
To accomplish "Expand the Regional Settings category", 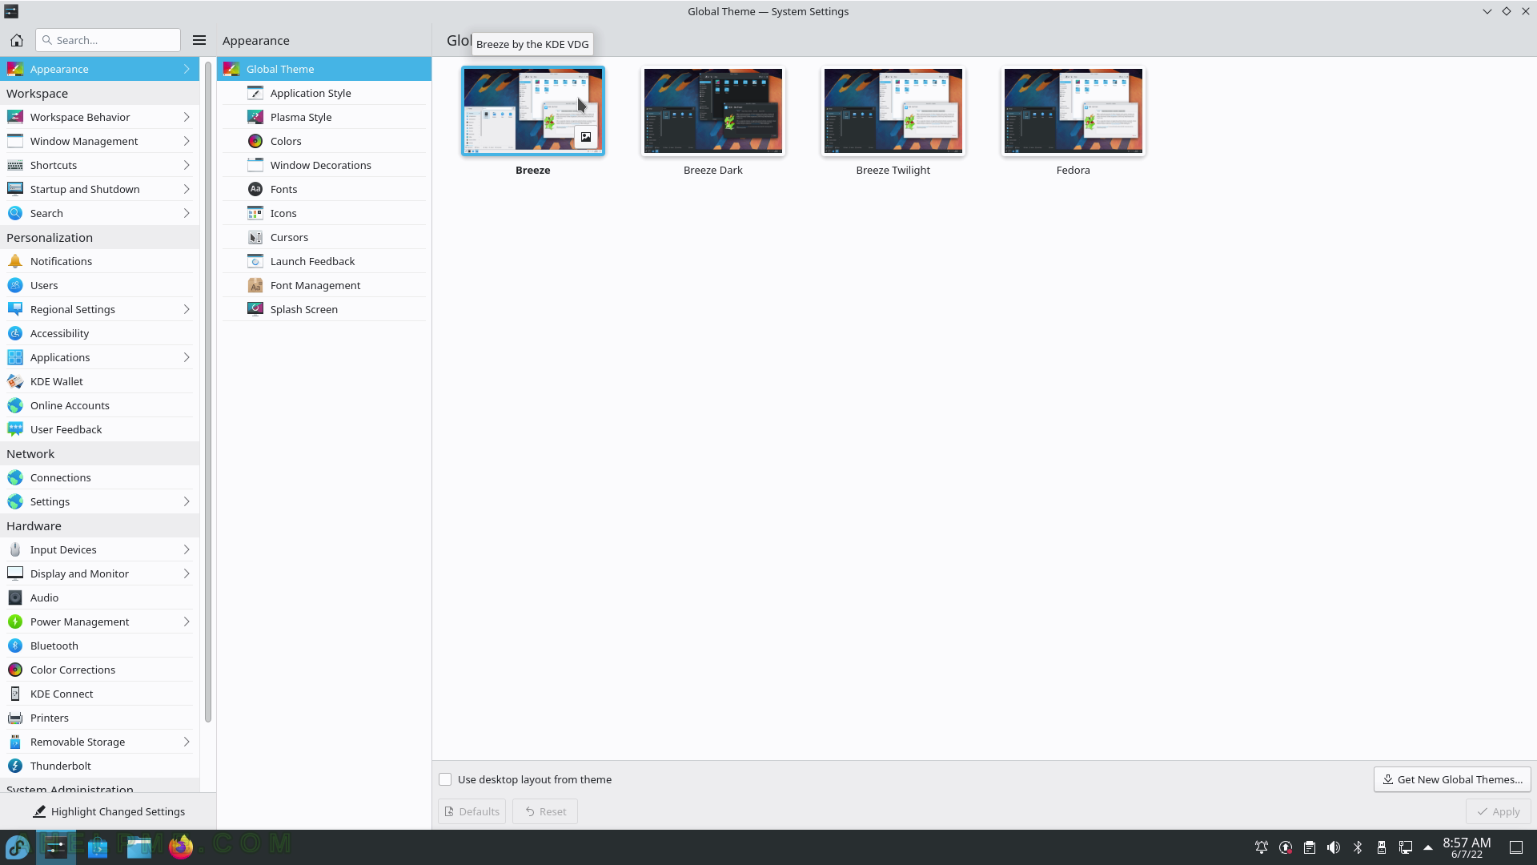I will [187, 309].
